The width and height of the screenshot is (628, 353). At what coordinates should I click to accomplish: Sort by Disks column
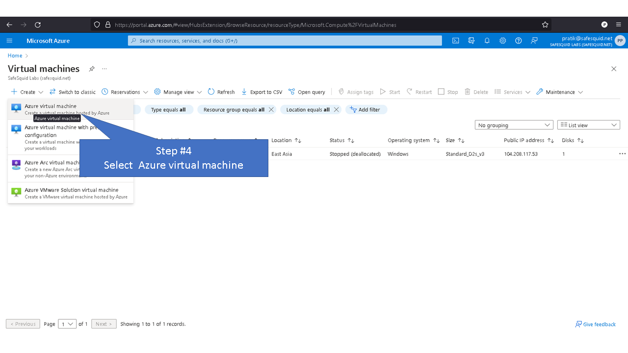pos(573,140)
